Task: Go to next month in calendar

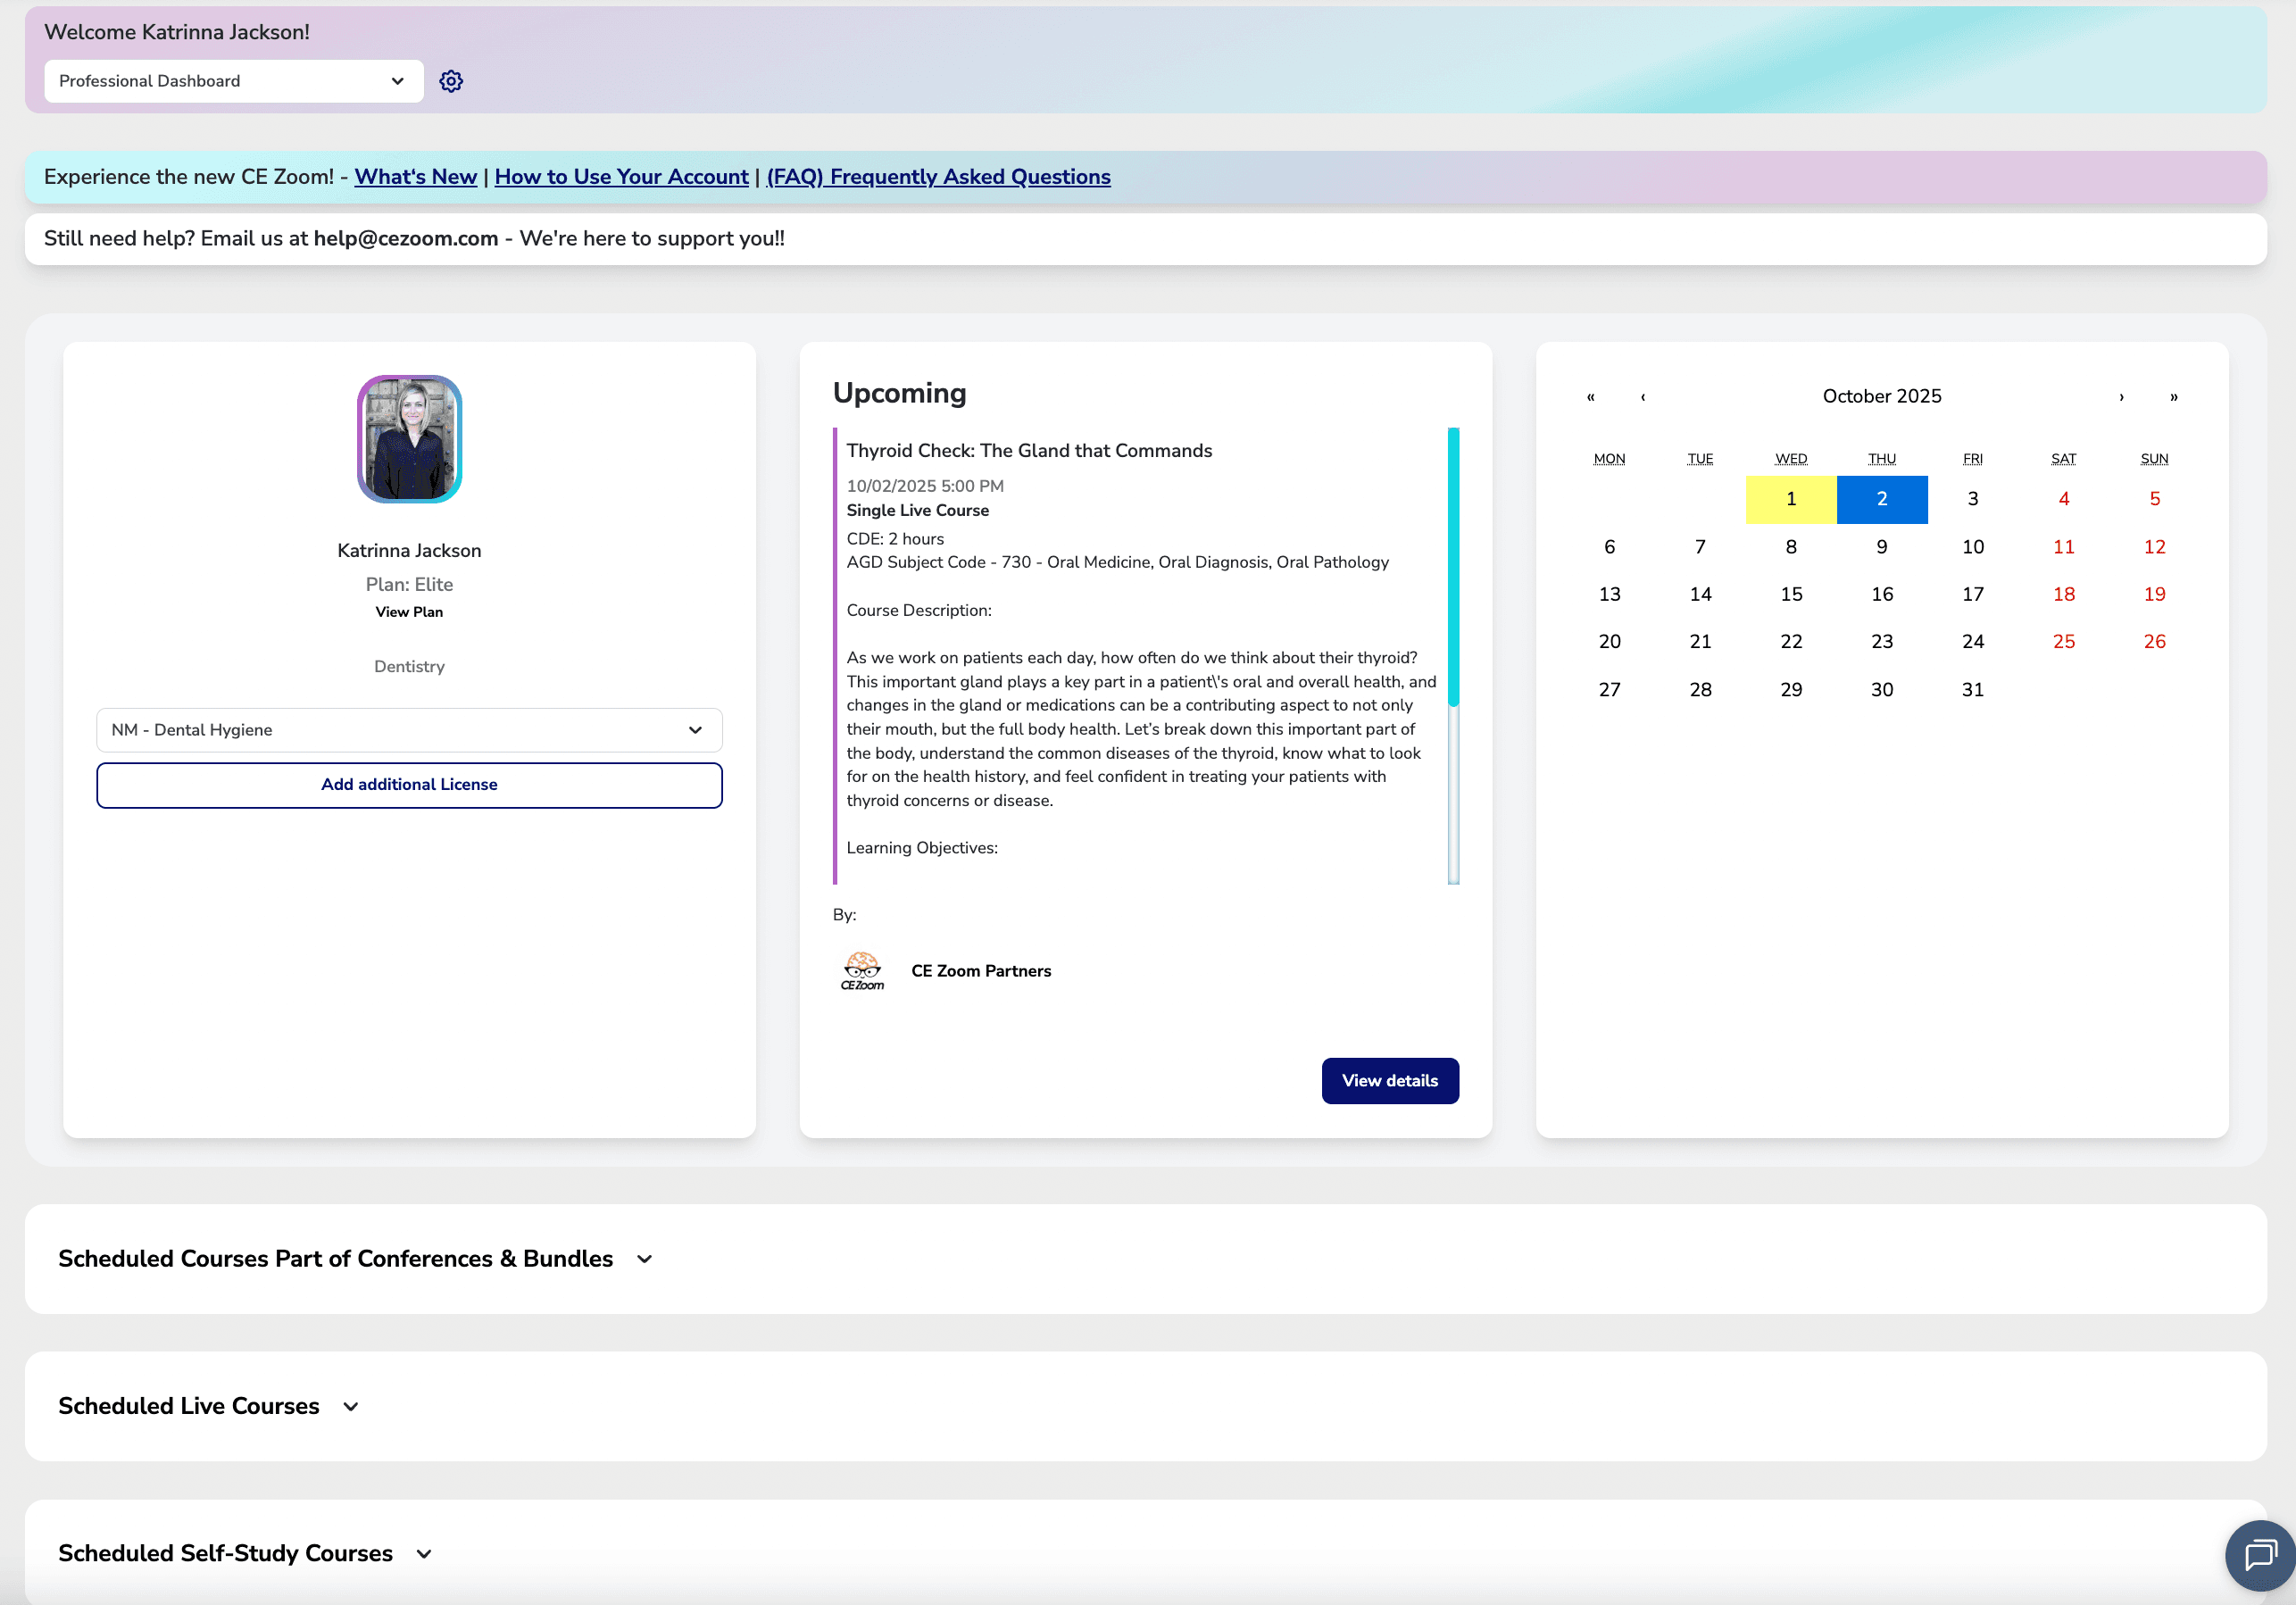Action: [2121, 397]
